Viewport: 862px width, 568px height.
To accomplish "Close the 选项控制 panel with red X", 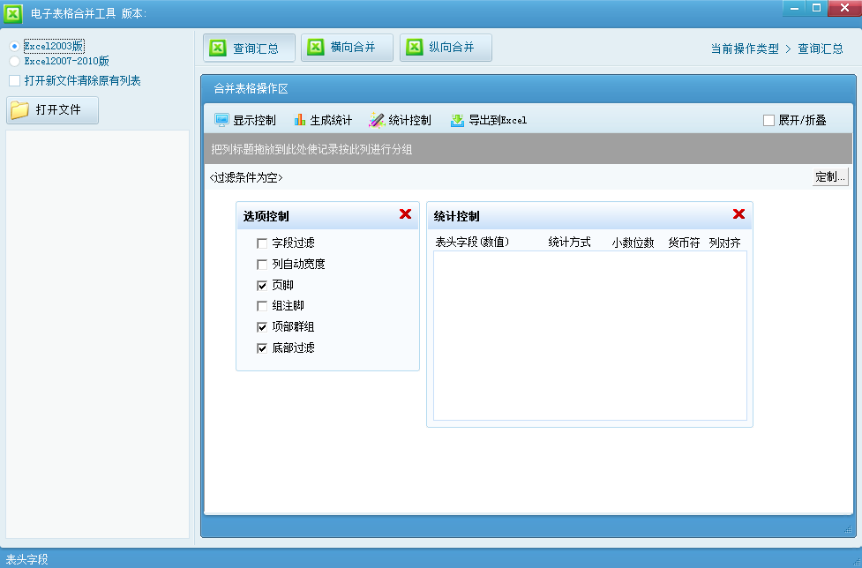I will tap(405, 214).
